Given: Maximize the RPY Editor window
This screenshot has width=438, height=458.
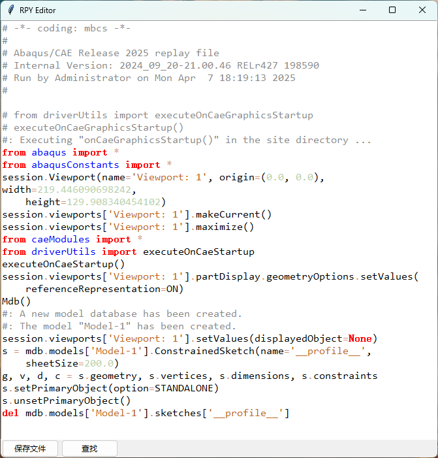Looking at the screenshot, I should click(392, 10).
